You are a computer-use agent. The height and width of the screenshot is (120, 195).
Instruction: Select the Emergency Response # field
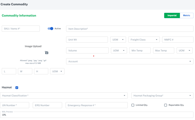pyautogui.click(x=96, y=105)
